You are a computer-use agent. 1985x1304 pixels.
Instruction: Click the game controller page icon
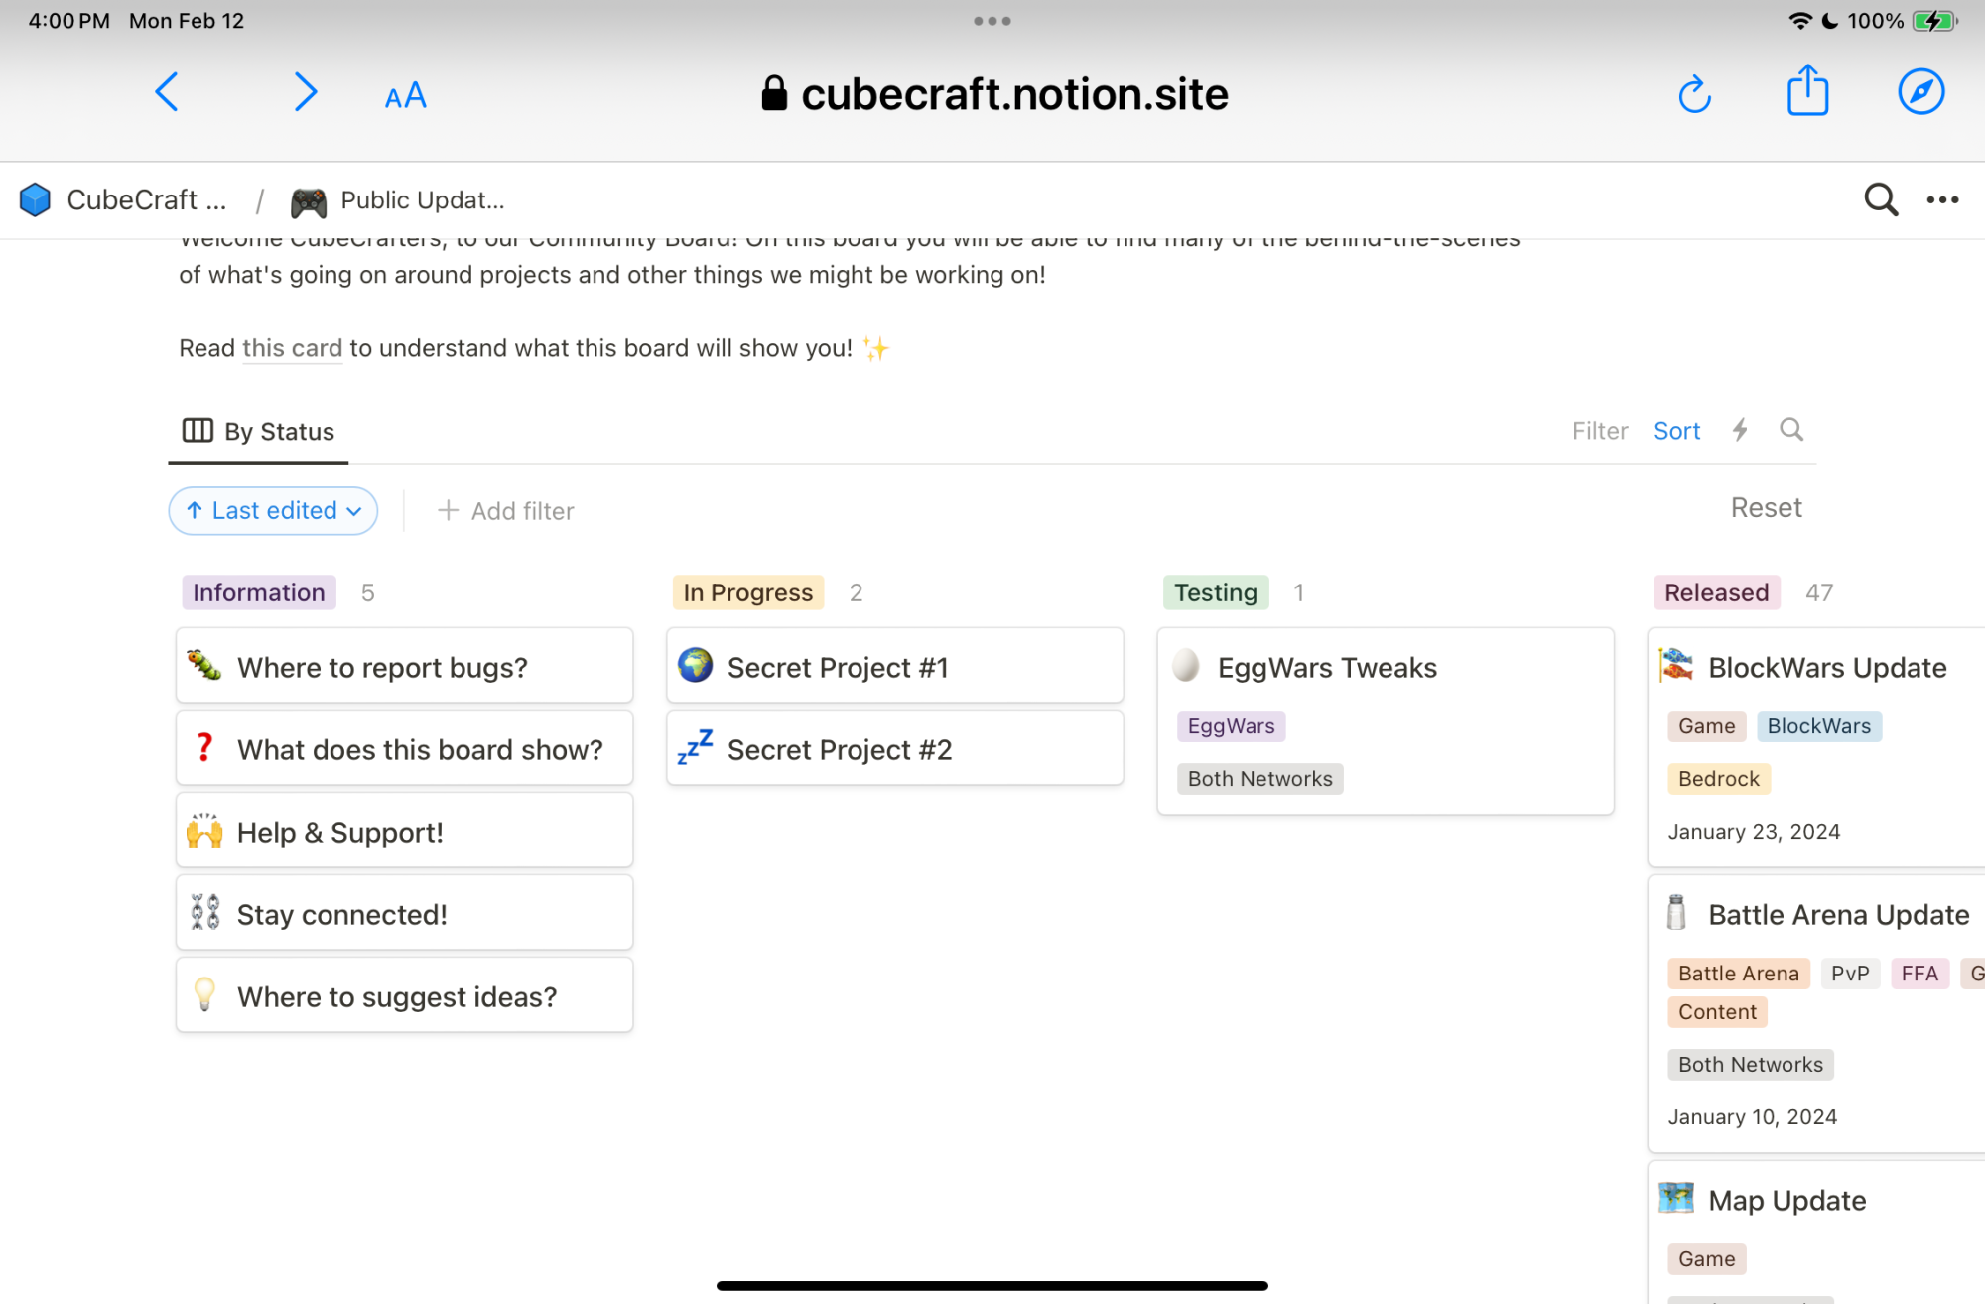(x=308, y=201)
